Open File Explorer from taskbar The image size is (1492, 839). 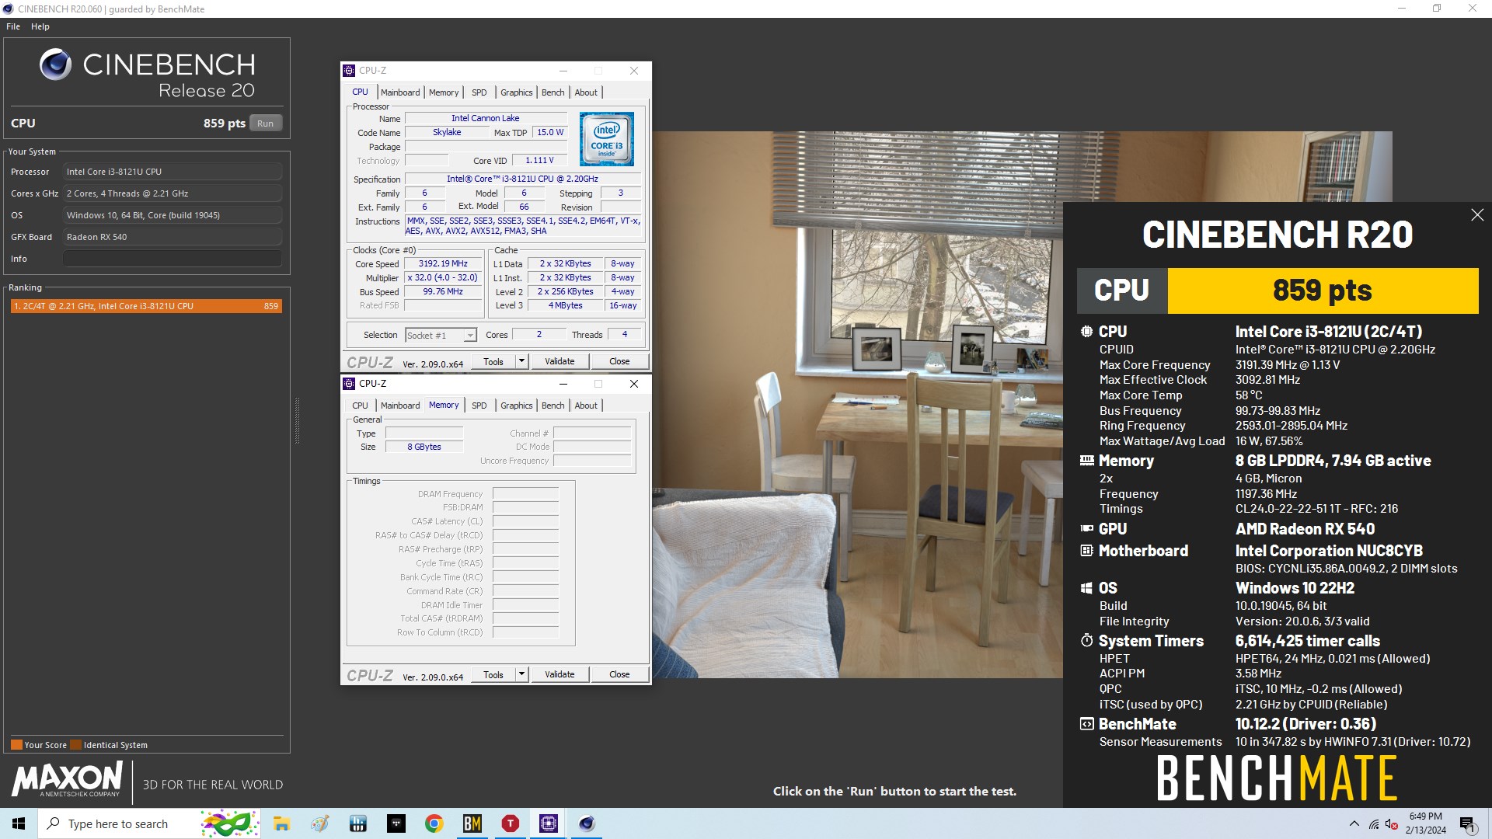click(x=281, y=823)
